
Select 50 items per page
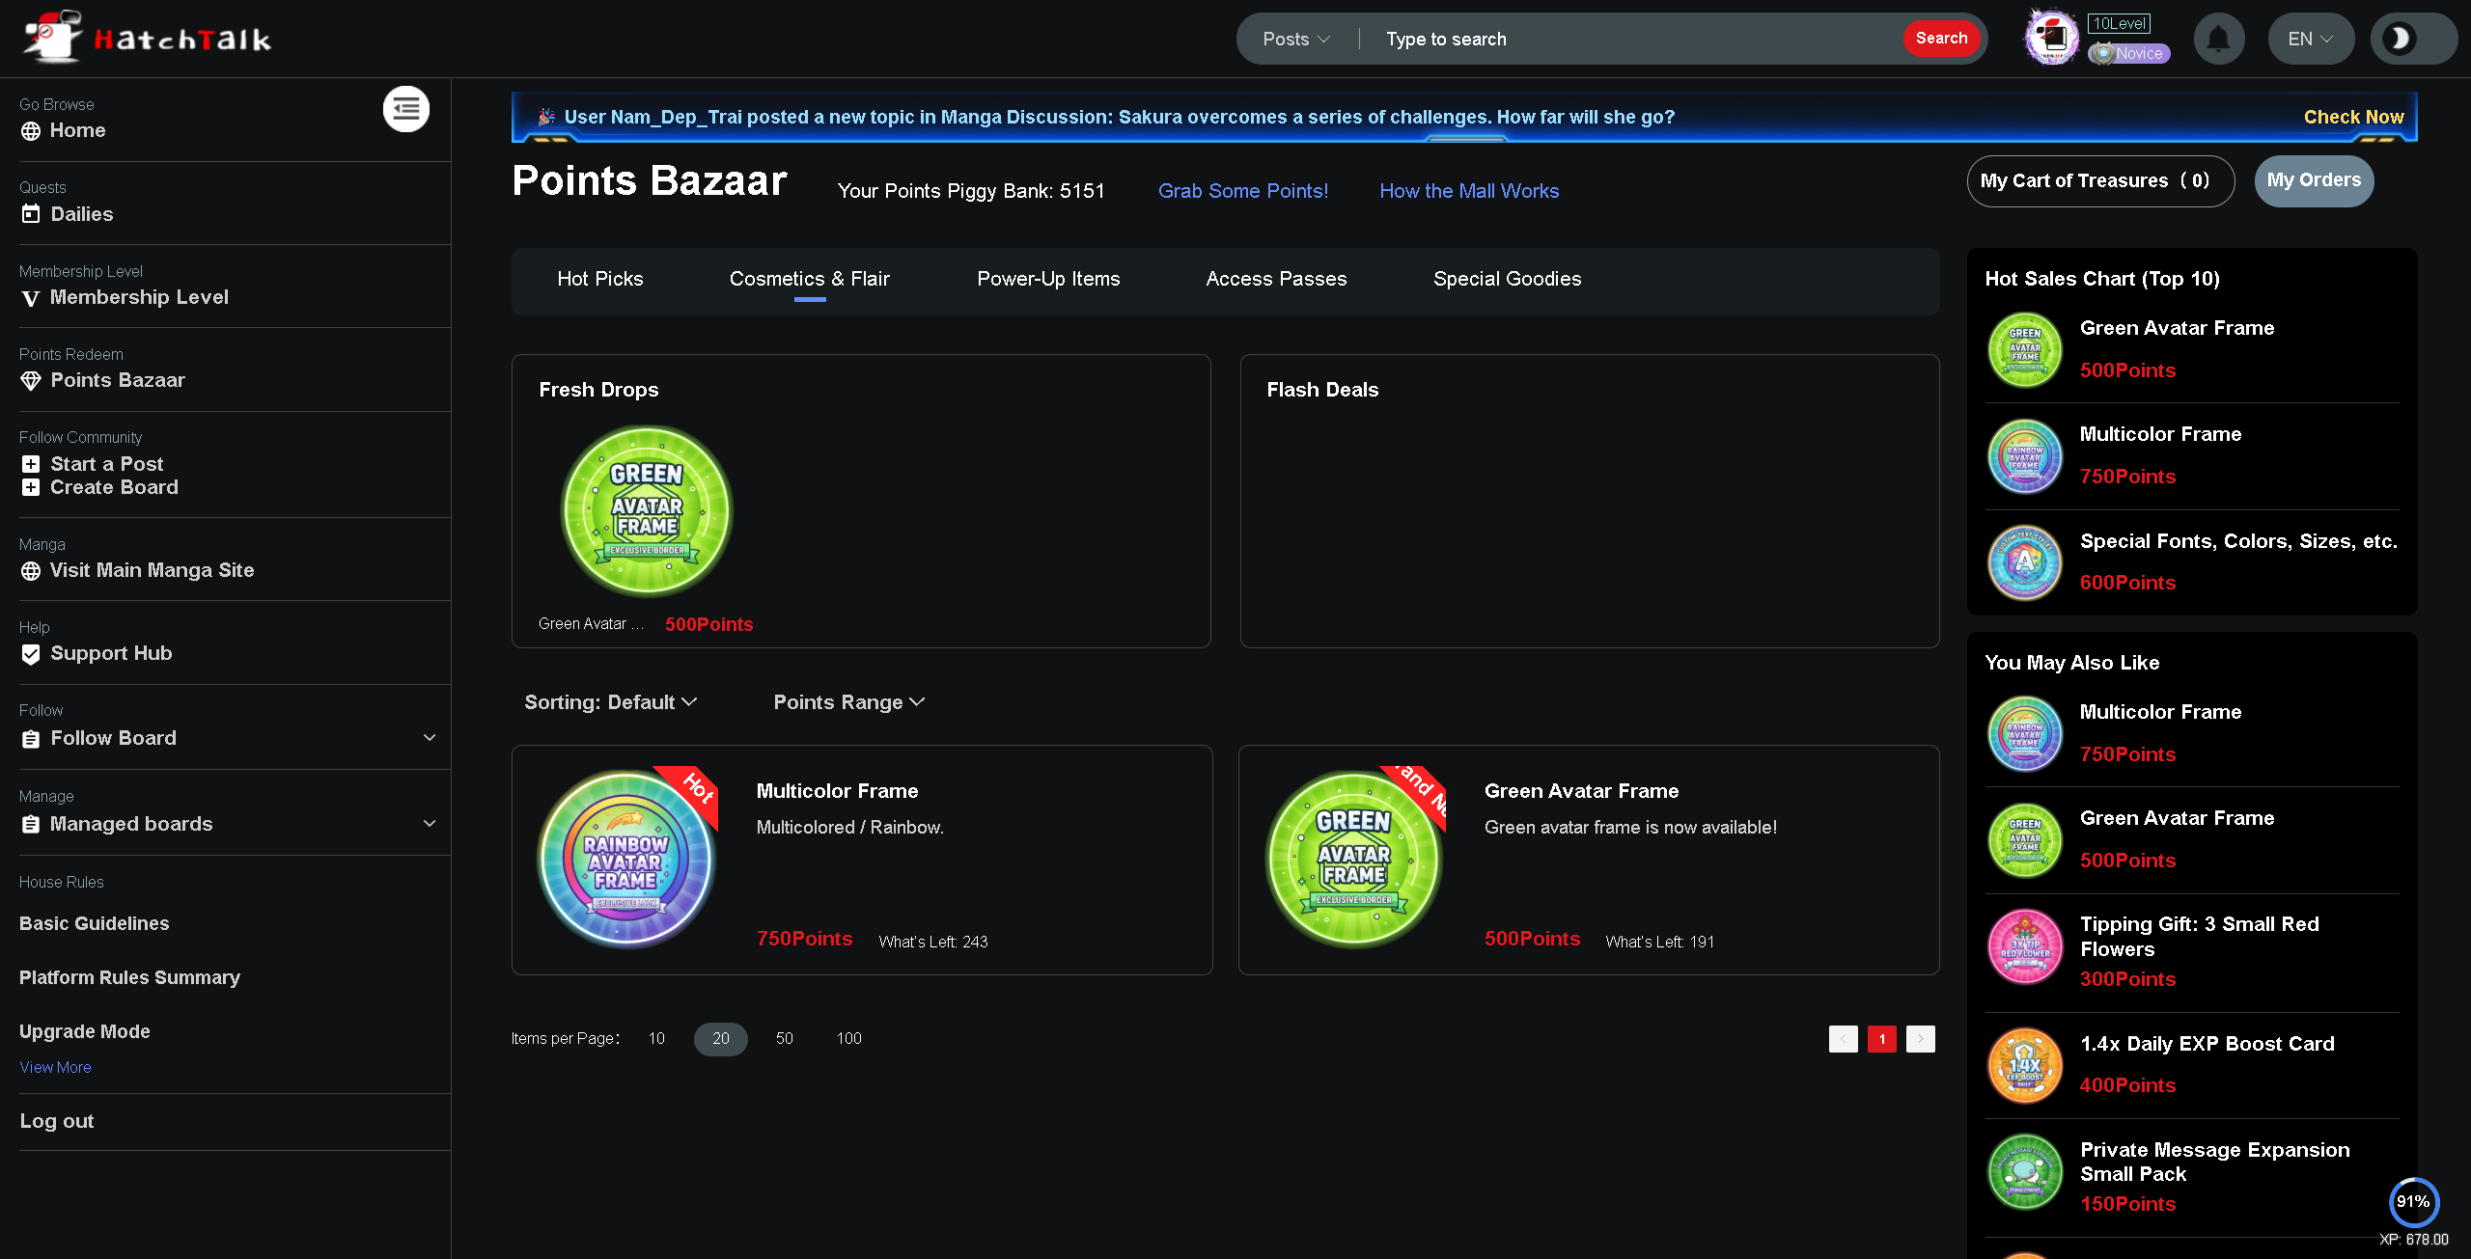pos(784,1038)
